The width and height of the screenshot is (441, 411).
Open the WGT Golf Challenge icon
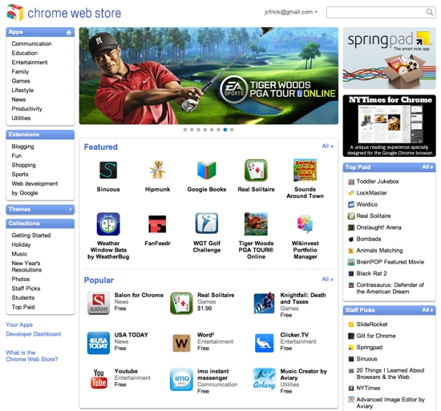click(207, 224)
